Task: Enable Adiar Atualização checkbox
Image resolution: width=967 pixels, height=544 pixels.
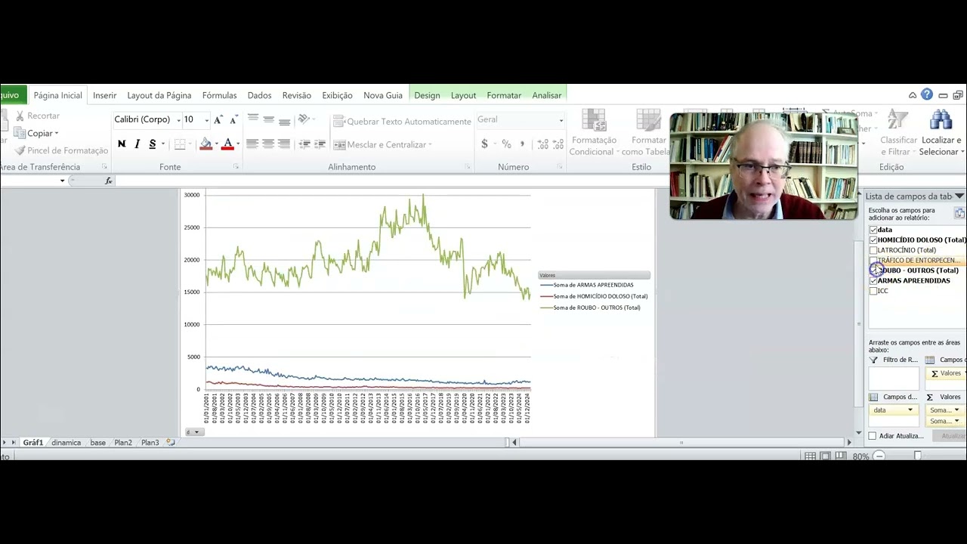Action: tap(873, 436)
